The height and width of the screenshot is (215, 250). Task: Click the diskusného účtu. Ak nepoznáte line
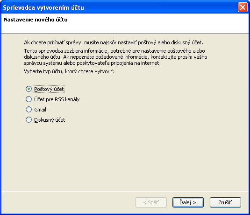point(115,57)
